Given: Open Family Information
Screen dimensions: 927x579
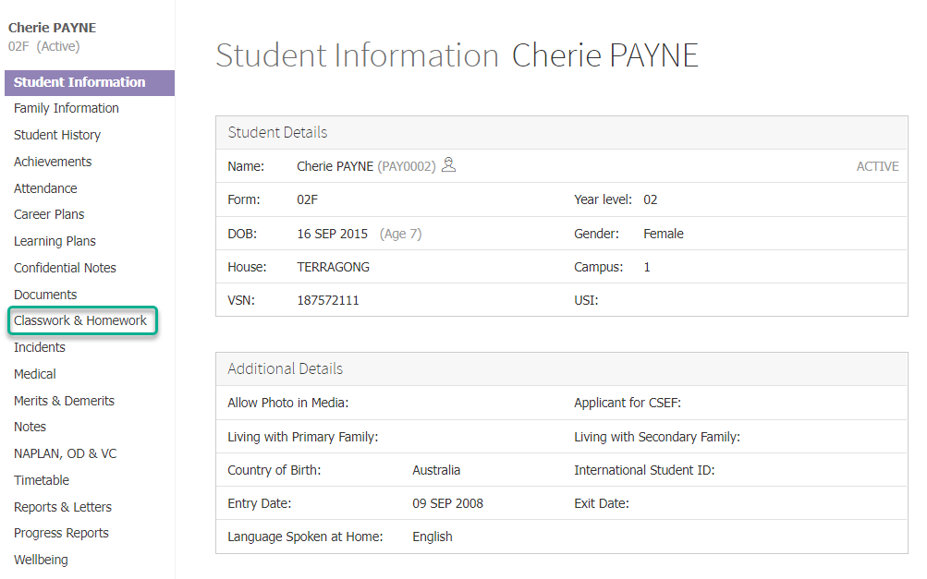Looking at the screenshot, I should [66, 108].
